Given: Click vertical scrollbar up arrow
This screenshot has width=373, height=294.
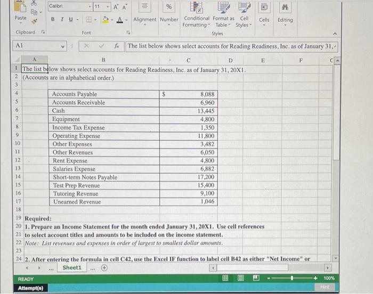Looking at the screenshot, I should tap(337, 60).
